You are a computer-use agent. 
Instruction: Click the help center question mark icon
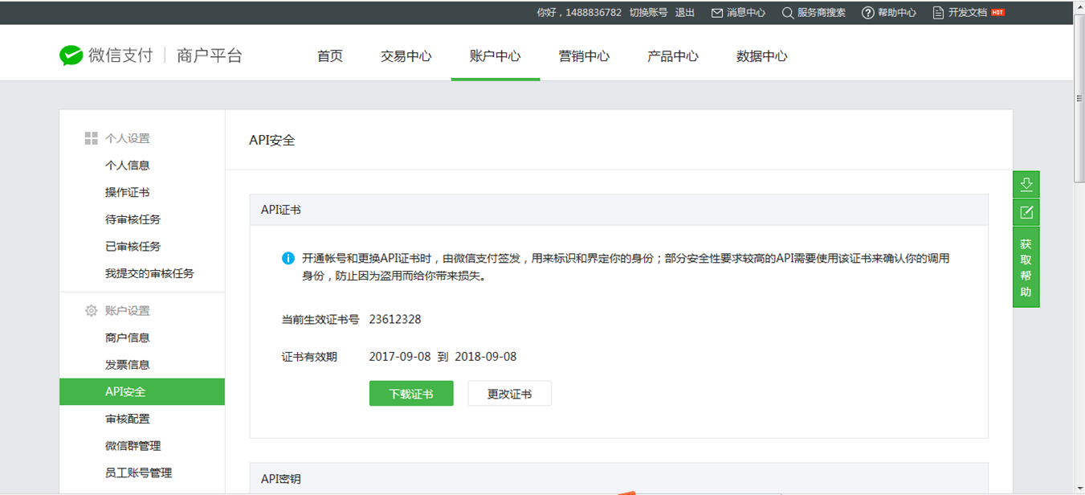868,13
